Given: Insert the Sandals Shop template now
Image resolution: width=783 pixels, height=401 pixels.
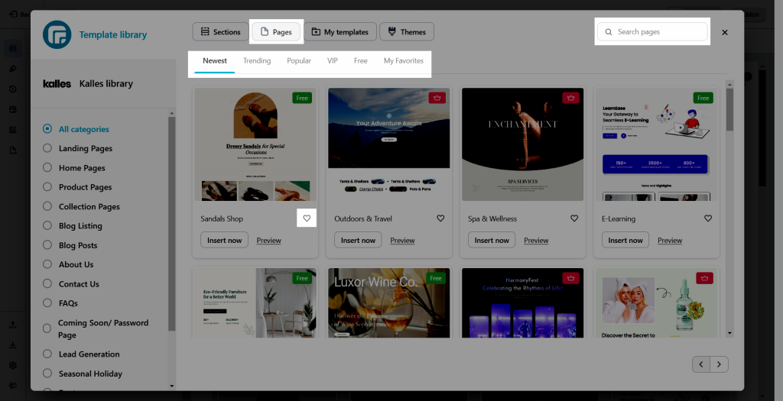Looking at the screenshot, I should click(x=224, y=240).
